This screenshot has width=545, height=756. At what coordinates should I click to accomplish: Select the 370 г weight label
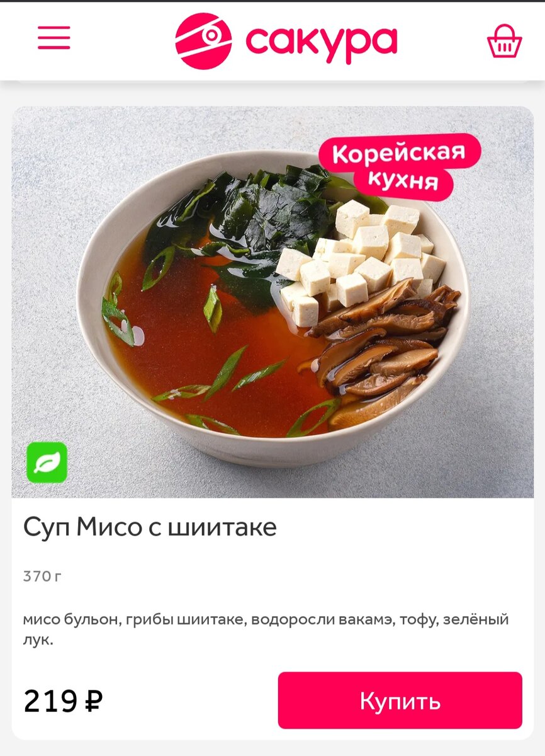pos(42,576)
